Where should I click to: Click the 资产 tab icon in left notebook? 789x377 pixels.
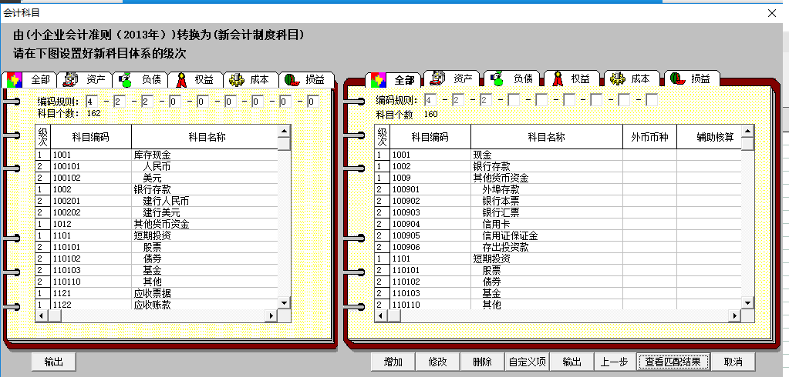point(70,79)
